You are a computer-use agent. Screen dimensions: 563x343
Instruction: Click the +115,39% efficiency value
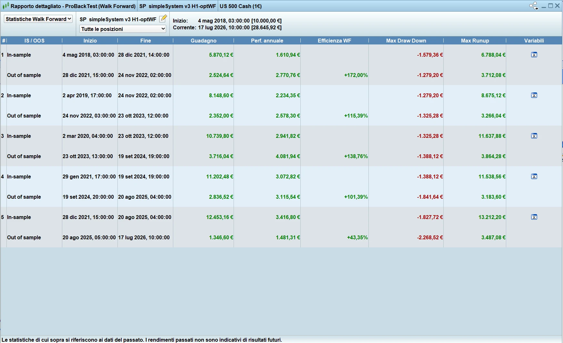point(356,116)
